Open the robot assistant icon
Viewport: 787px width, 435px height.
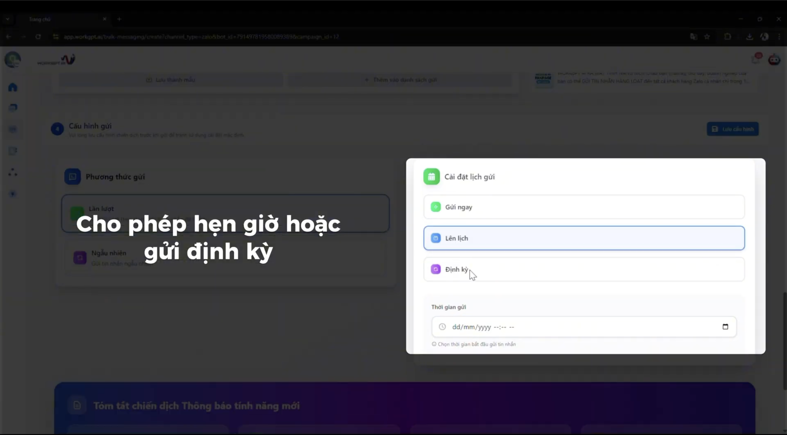click(774, 60)
